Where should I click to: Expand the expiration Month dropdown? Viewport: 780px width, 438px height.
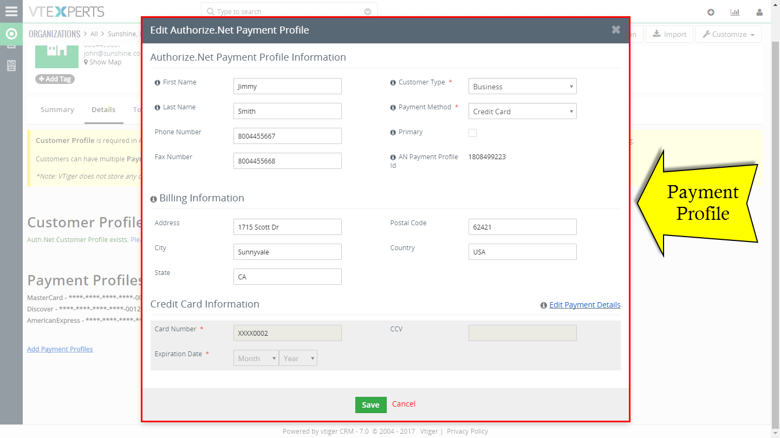[x=256, y=358]
